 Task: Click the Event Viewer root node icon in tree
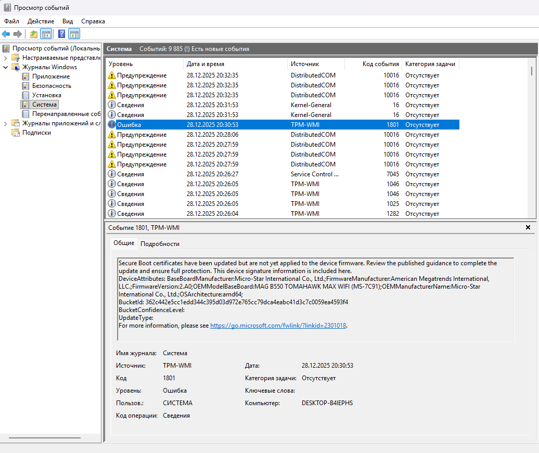(x=6, y=48)
